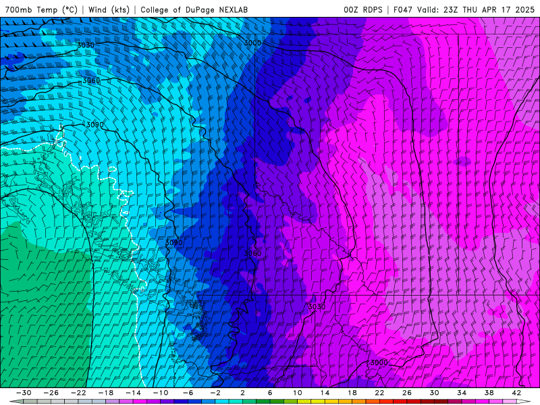Click the "F047 Valid: 23Z THU APR 17 2025" text
Viewport: 540px width, 405px height.
(464, 9)
